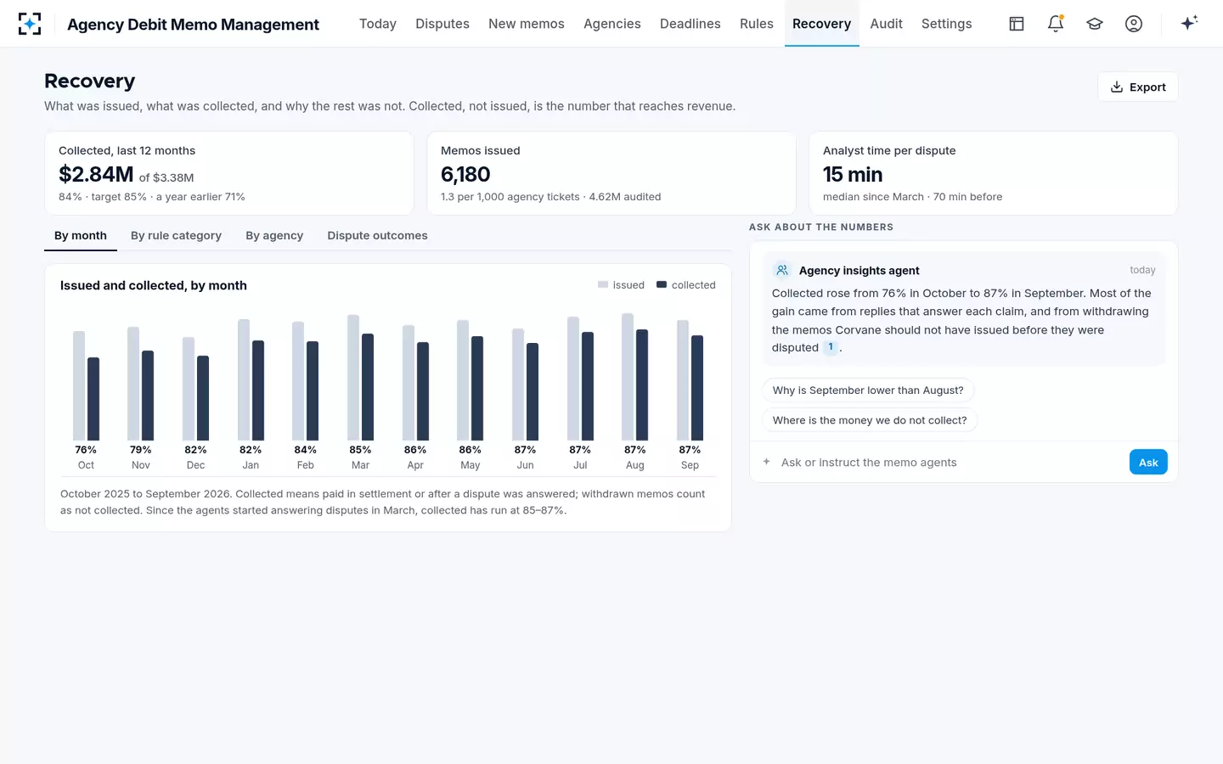The height and width of the screenshot is (764, 1223).
Task: Click the "15 min" value
Action: tap(853, 174)
